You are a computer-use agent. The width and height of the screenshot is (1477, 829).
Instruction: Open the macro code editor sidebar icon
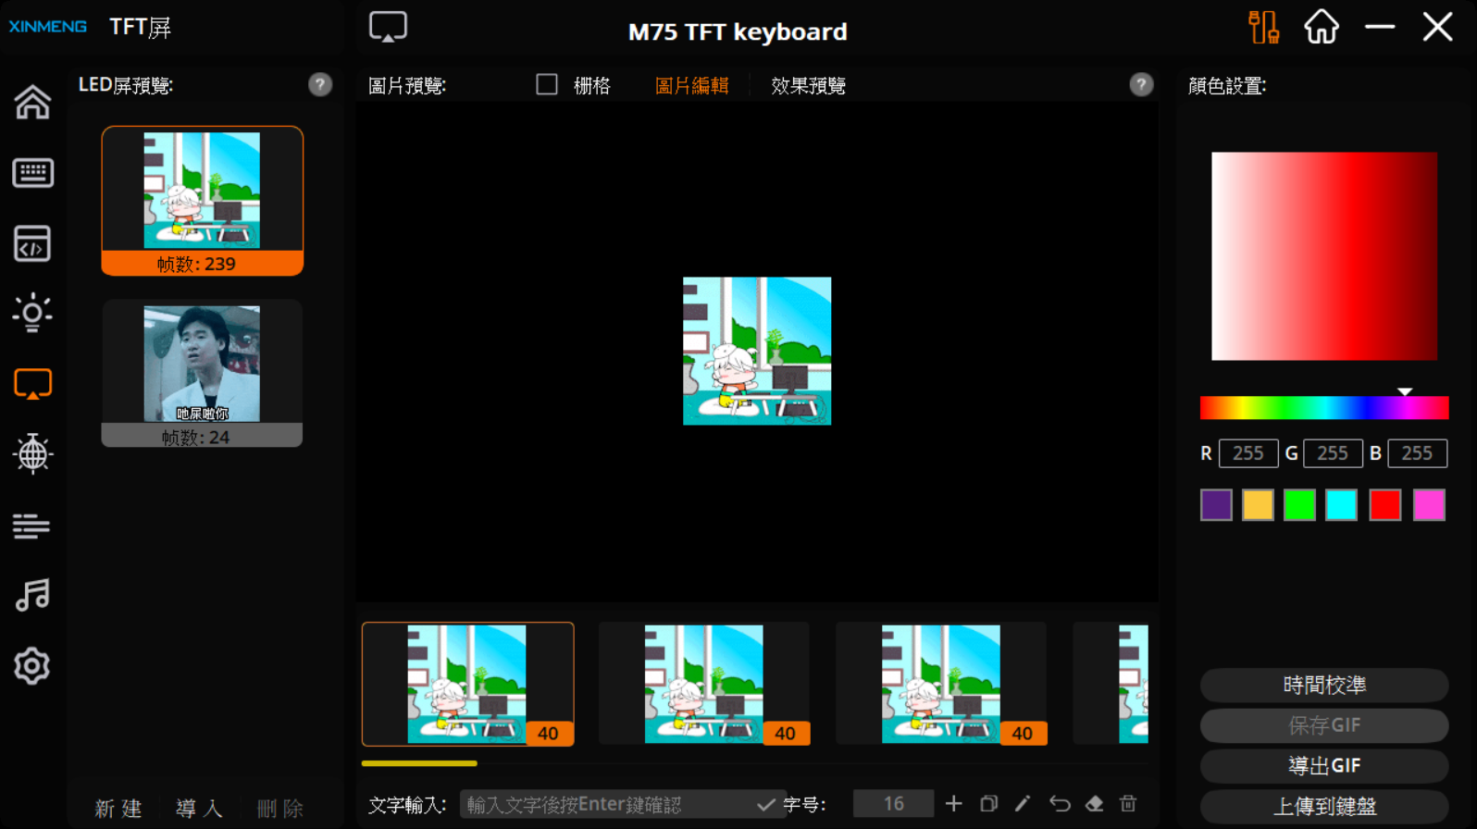tap(32, 243)
